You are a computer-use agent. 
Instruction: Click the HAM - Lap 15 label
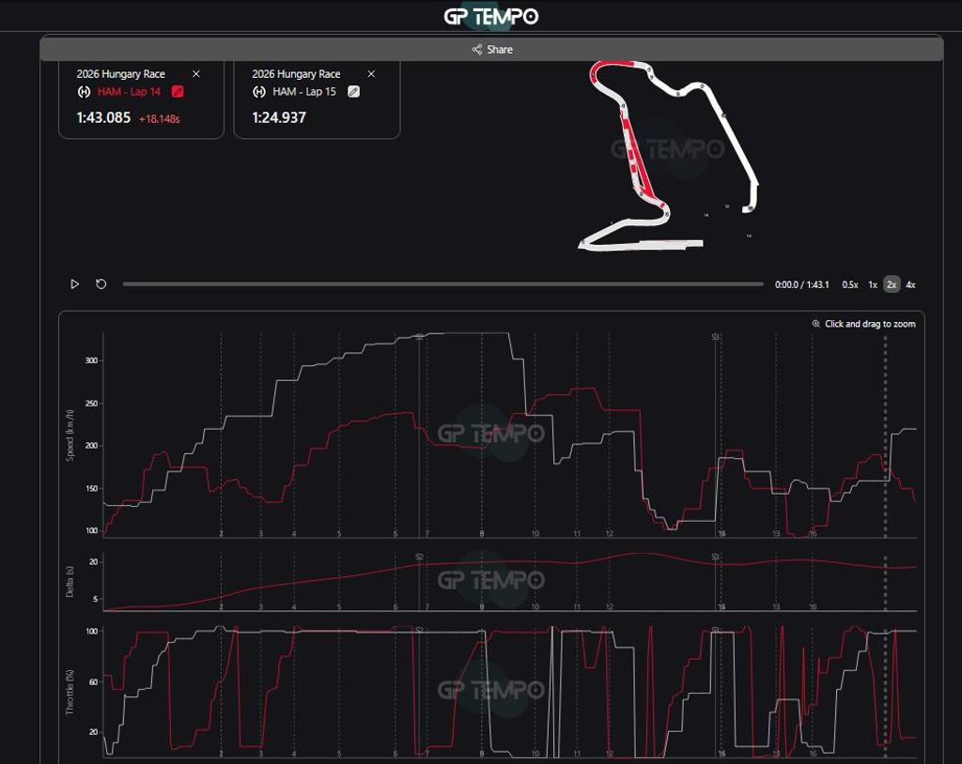[x=304, y=92]
